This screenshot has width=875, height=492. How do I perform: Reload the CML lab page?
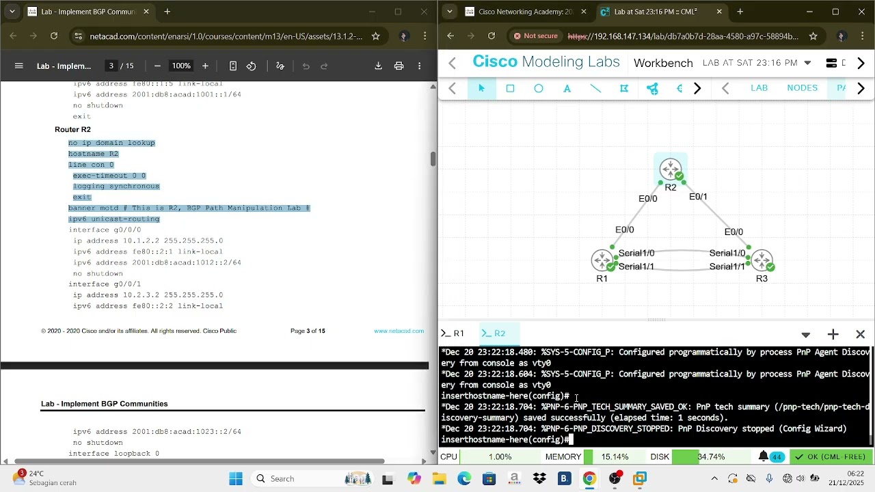tap(492, 36)
